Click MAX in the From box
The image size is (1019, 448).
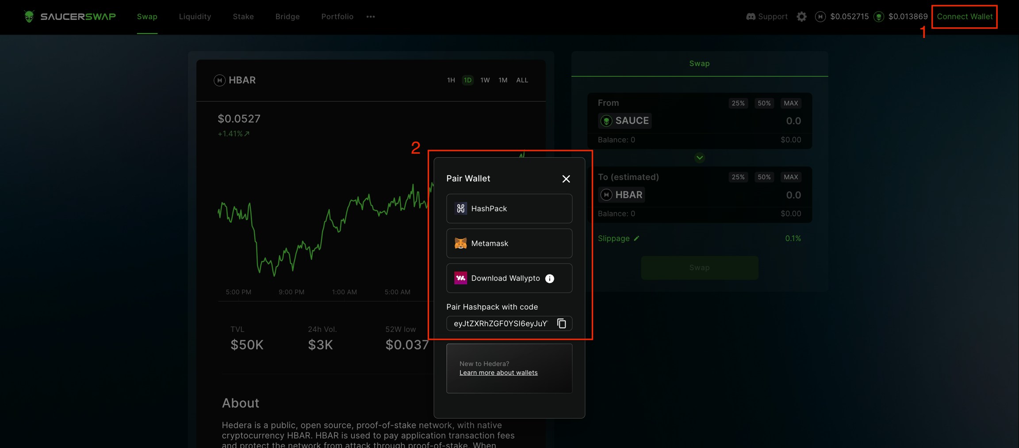pyautogui.click(x=791, y=103)
